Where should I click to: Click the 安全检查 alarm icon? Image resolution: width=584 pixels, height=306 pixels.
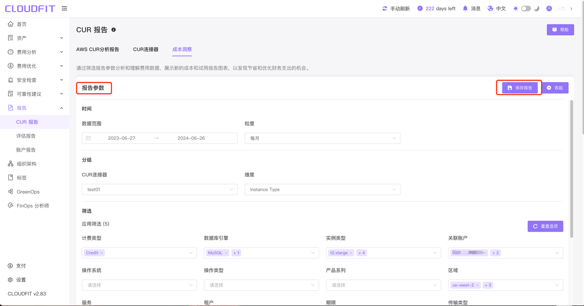(10, 80)
